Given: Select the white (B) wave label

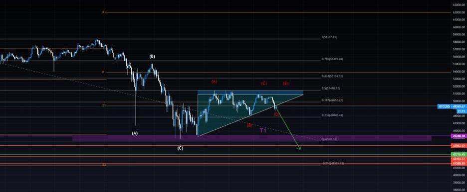Looking at the screenshot, I should (152, 56).
